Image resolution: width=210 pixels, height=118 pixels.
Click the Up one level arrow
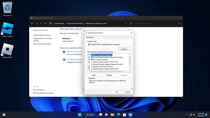tap(45, 24)
